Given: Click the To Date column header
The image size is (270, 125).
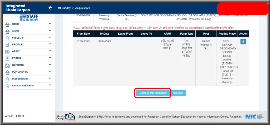Looking at the screenshot, I should click(x=104, y=34).
